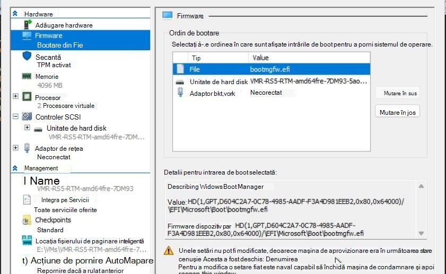Screen dimensions: 446x274
Task: Click the Secantă shield icon
Action: [27, 56]
